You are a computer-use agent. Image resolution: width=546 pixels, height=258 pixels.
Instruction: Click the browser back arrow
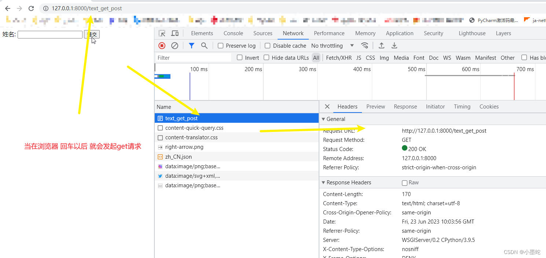pyautogui.click(x=8, y=8)
